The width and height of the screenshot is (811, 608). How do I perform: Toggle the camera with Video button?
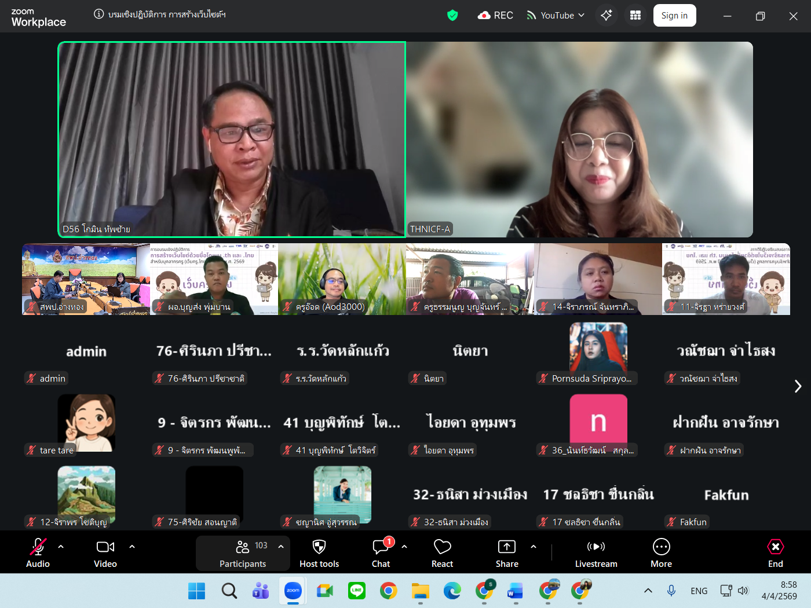[105, 553]
